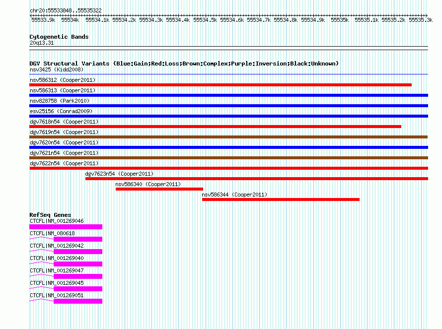The width and height of the screenshot is (442, 329).
Task: Open the CTCFL|NM_001269040 gene label
Action: click(x=57, y=259)
